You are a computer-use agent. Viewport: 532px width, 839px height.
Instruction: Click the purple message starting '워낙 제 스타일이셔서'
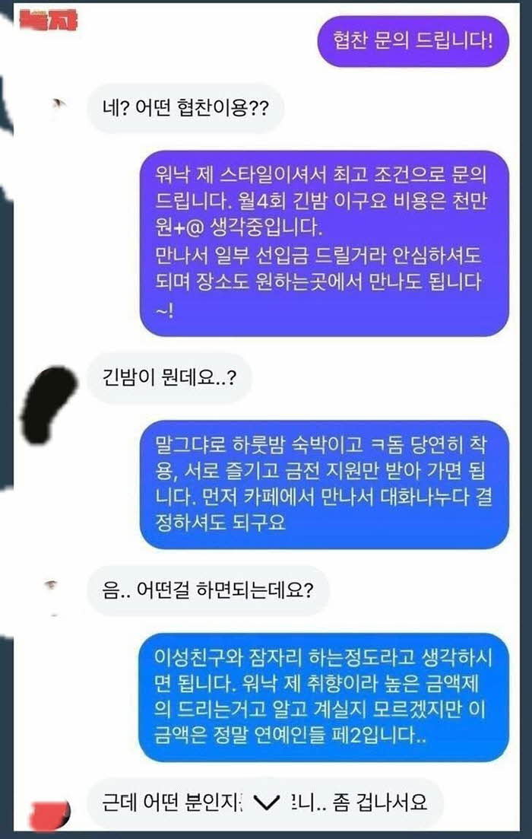pos(324,243)
